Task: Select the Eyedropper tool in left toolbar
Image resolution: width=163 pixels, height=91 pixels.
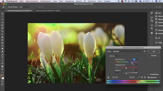Action: coord(2,28)
